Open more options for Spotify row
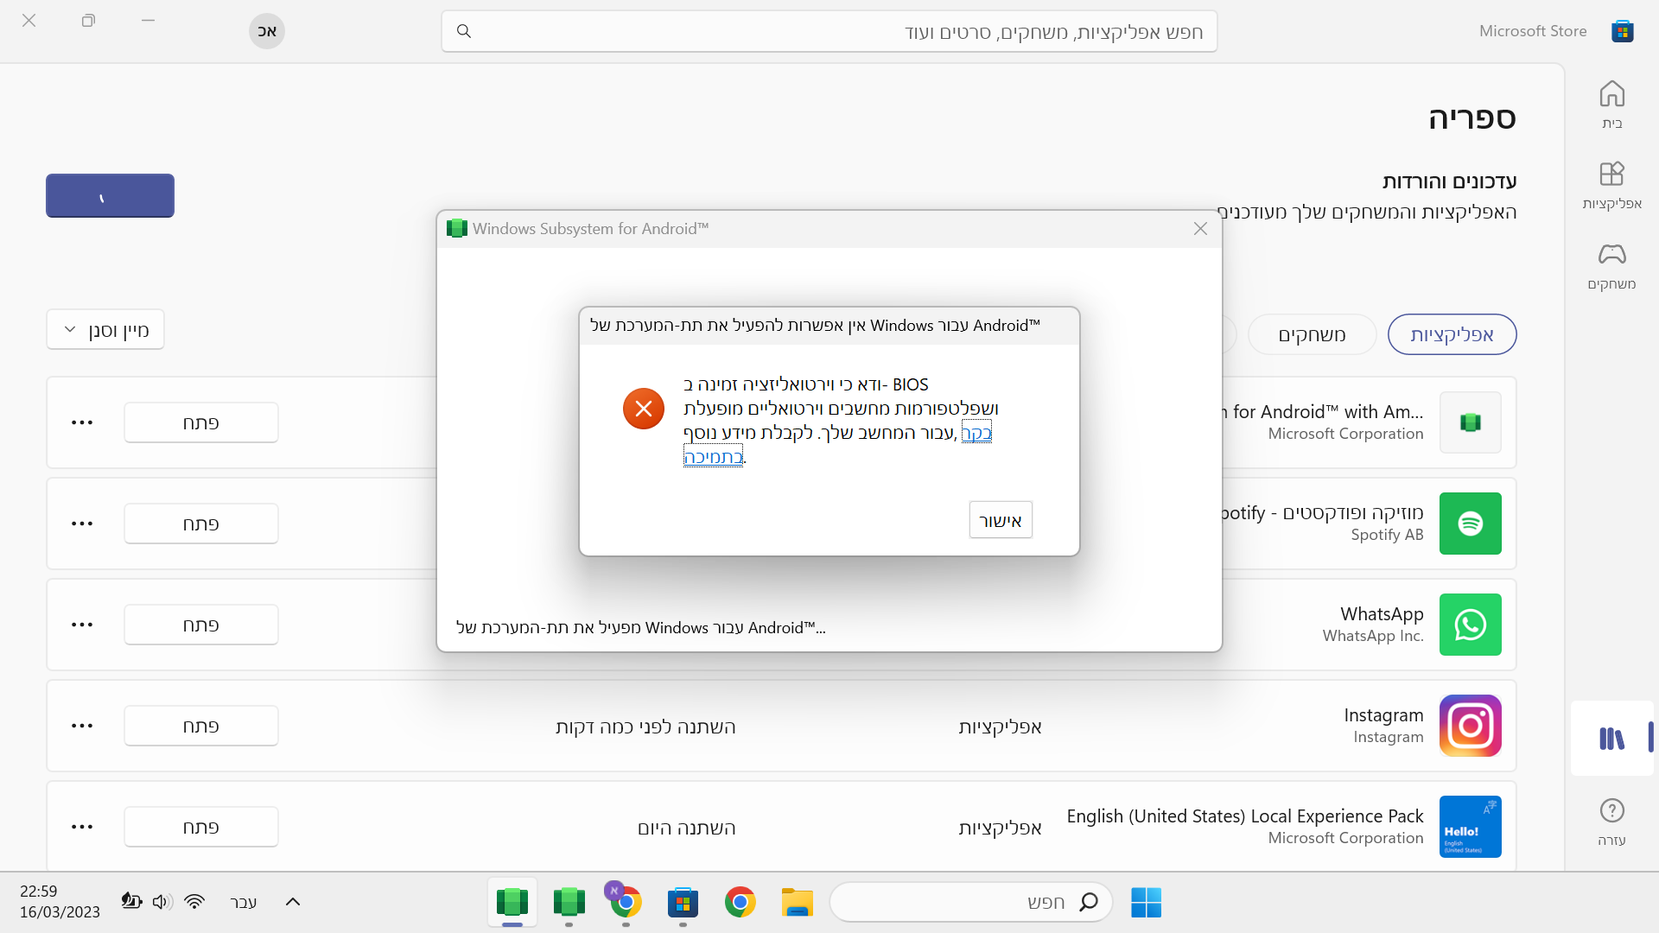1659x933 pixels. [82, 524]
